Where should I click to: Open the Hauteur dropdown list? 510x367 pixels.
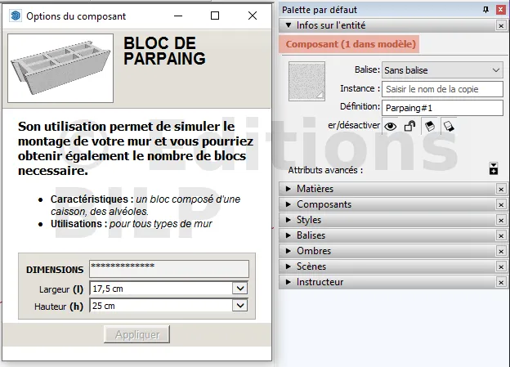click(x=239, y=306)
